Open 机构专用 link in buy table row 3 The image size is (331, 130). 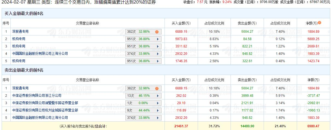click(19, 46)
